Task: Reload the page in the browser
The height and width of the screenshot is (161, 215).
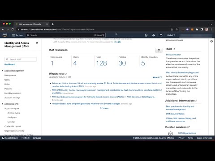Action: (x=13, y=30)
